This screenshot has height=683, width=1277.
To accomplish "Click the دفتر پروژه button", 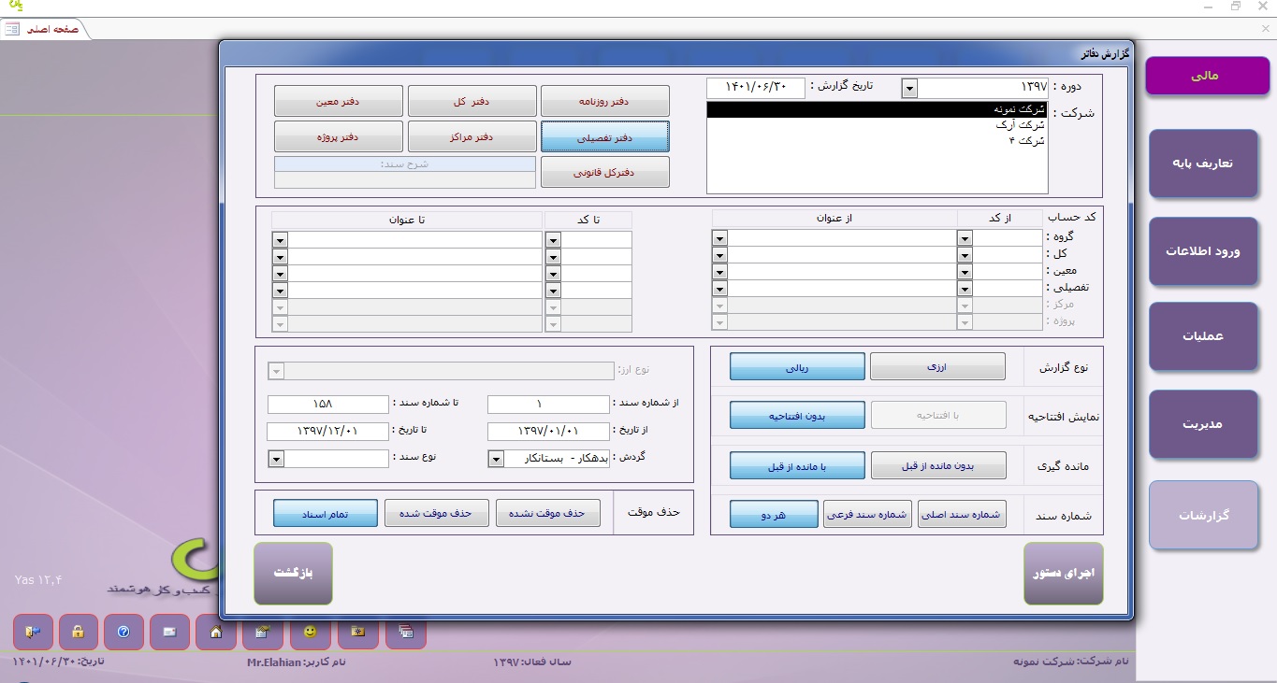I will pyautogui.click(x=339, y=136).
